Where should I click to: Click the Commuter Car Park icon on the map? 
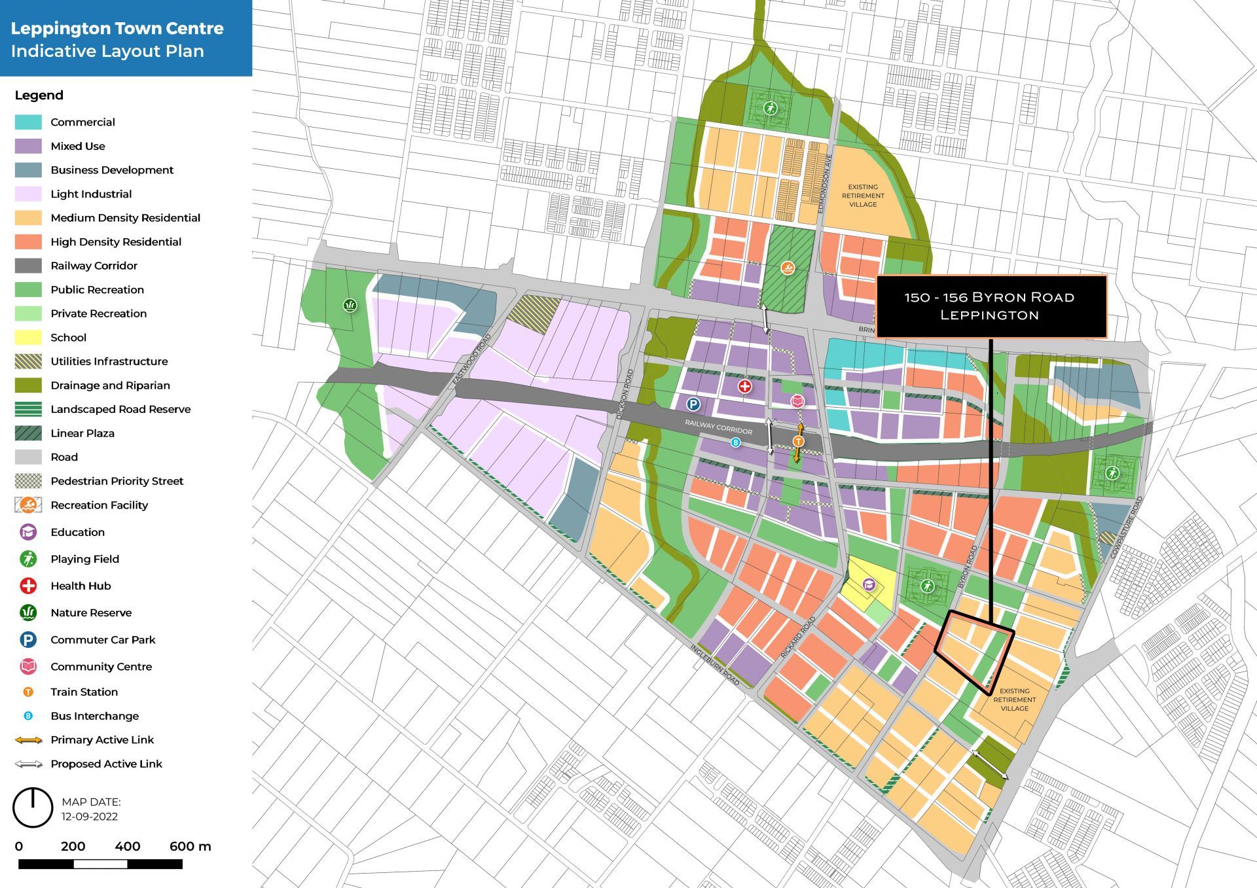click(x=693, y=404)
